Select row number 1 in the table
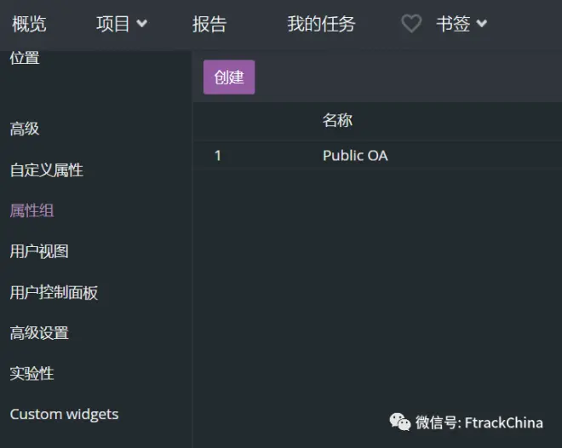 tap(217, 156)
